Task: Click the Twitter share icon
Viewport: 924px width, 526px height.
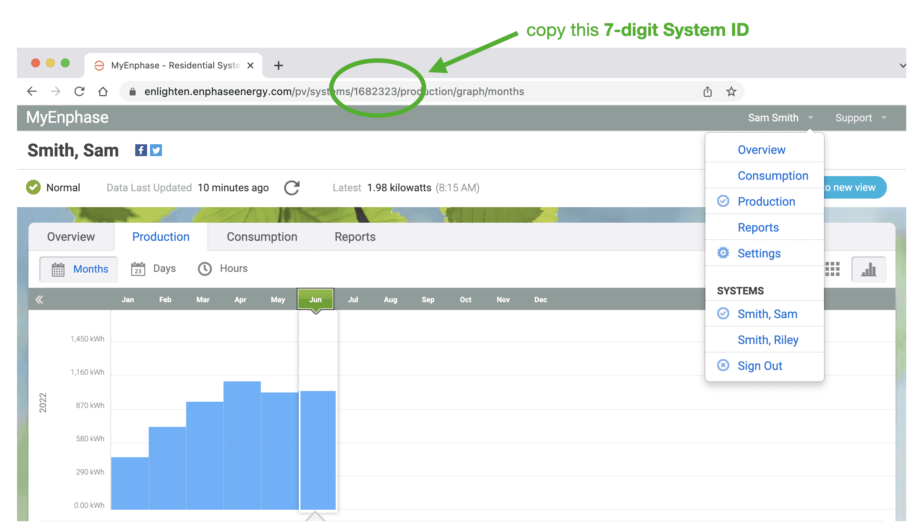Action: point(156,150)
